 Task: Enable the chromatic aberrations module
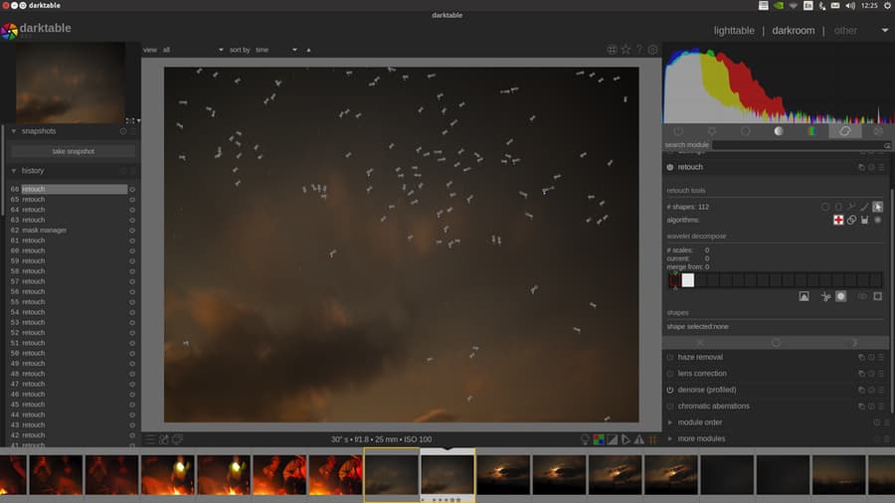pos(670,406)
